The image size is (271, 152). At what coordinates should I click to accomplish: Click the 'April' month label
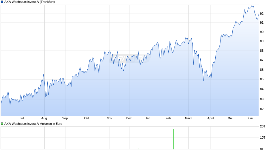[210, 118]
